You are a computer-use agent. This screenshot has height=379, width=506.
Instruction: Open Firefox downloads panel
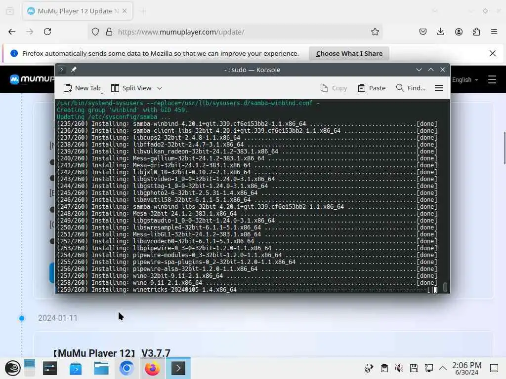(x=440, y=32)
